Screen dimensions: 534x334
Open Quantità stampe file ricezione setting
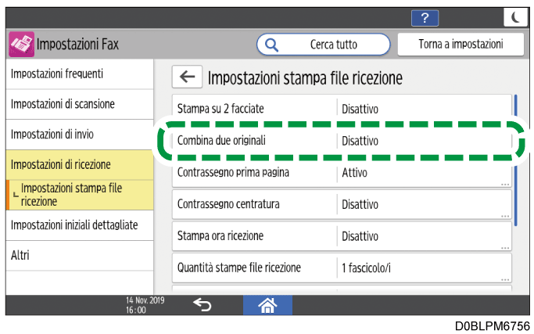[342, 268]
